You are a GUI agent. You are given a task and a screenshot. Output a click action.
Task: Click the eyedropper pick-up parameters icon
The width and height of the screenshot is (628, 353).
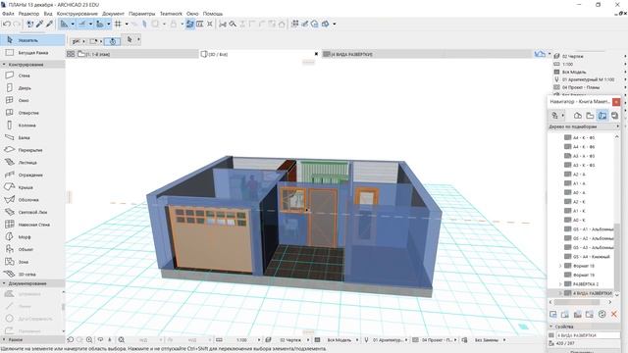pos(39,24)
